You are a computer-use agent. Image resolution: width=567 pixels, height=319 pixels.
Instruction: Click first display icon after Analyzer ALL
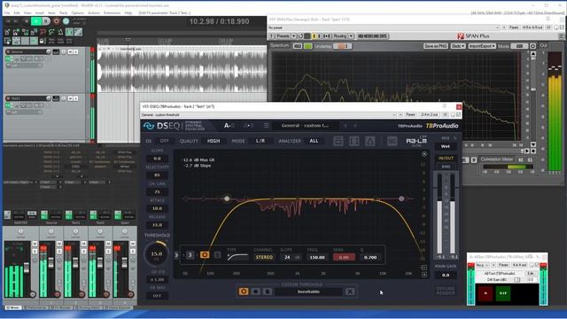coord(338,141)
